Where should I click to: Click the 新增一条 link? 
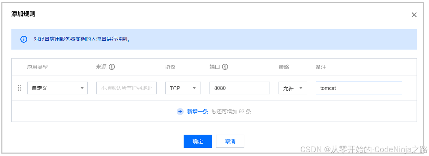click(x=197, y=112)
